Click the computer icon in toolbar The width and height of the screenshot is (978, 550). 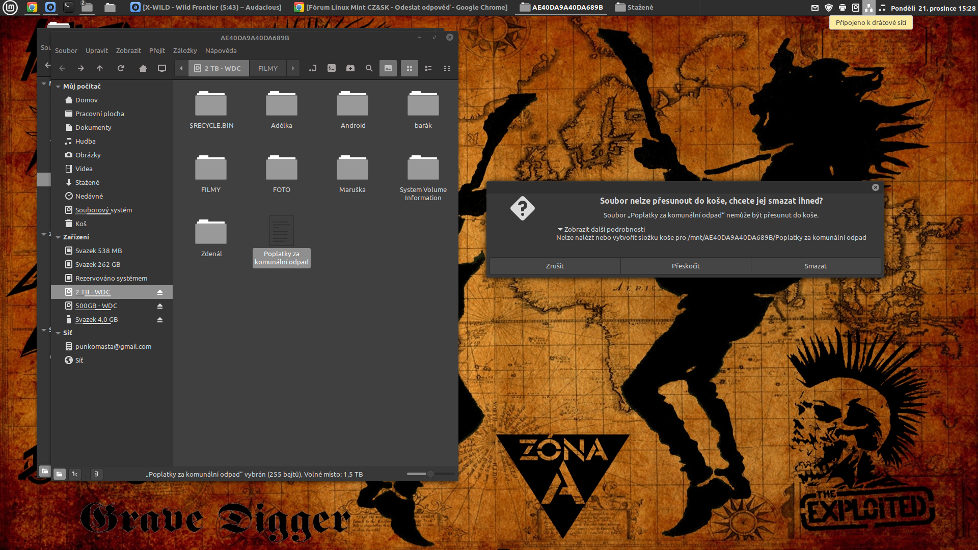coord(162,68)
